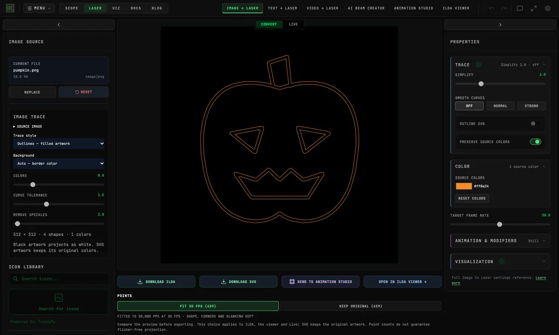559x335 pixels.
Task: Click the info icon beside Visualization
Action: pos(502,262)
